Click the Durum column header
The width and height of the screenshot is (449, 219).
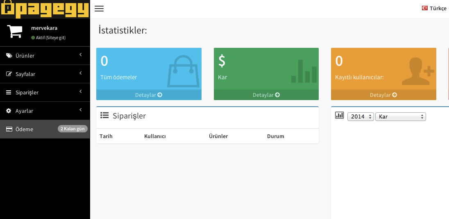[x=275, y=136]
